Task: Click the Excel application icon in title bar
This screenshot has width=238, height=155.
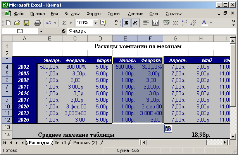Action: pyautogui.click(x=5, y=5)
